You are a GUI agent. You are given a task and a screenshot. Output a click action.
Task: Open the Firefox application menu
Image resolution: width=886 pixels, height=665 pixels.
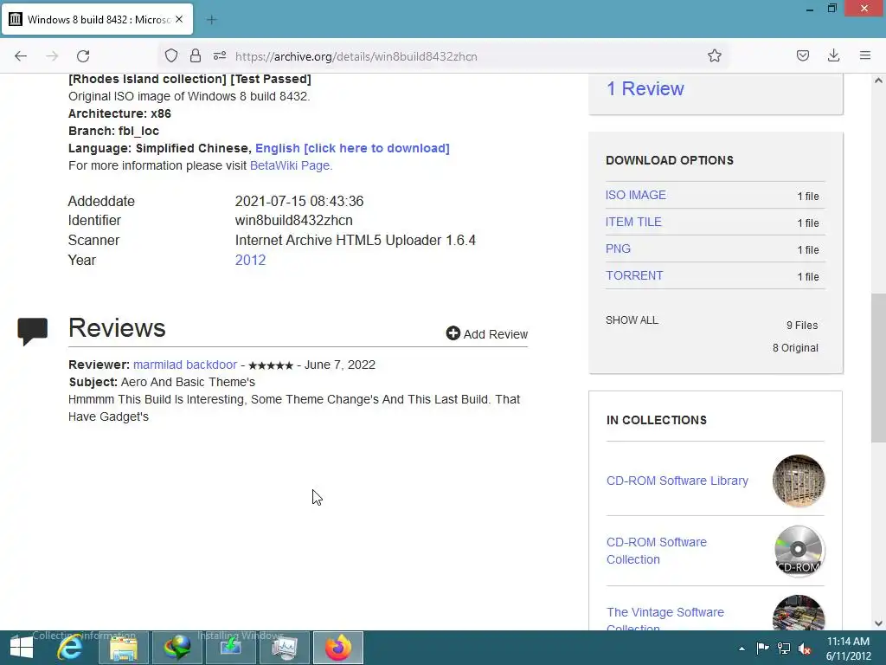click(x=865, y=55)
